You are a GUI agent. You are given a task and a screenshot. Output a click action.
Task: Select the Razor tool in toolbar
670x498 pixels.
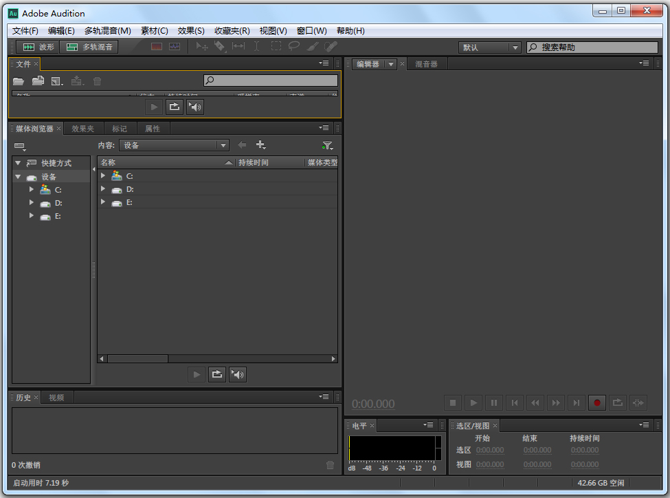click(x=220, y=46)
